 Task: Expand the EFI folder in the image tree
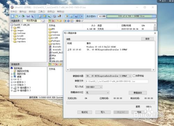(x=12, y=28)
